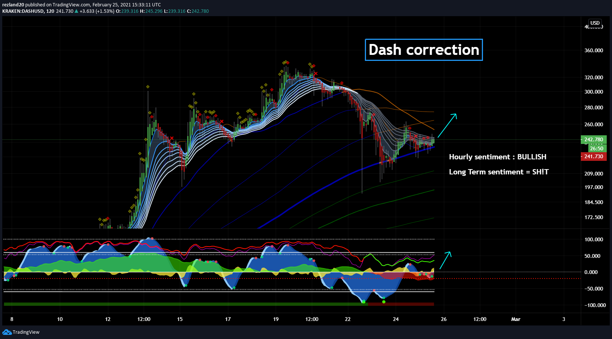
Task: Click the oscillator 0.000 axis label
Action: tap(591, 272)
